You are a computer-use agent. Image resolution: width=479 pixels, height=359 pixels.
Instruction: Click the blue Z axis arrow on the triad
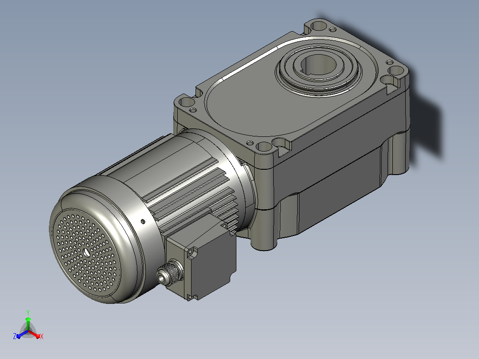point(22,334)
